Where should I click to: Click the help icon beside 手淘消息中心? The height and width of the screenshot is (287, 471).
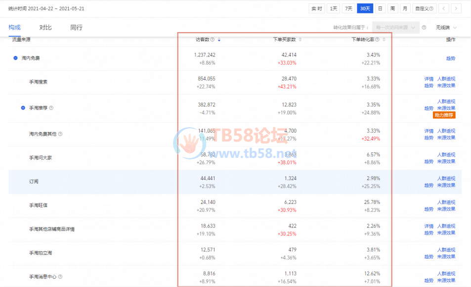point(60,277)
